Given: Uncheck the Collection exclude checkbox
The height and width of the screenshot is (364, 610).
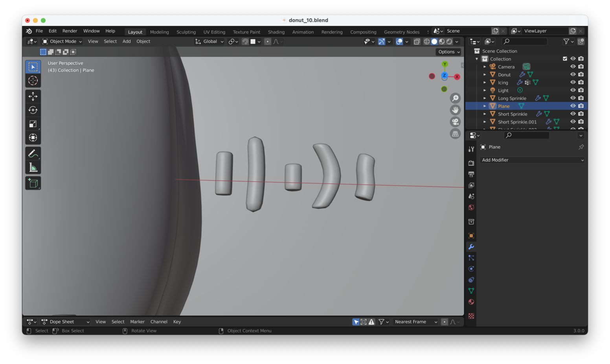Looking at the screenshot, I should (565, 59).
